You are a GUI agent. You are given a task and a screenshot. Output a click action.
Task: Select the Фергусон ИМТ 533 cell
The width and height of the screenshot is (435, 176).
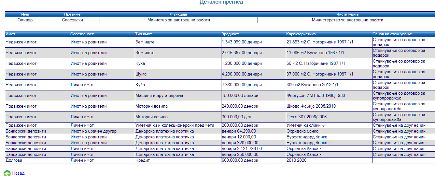[x=316, y=96]
